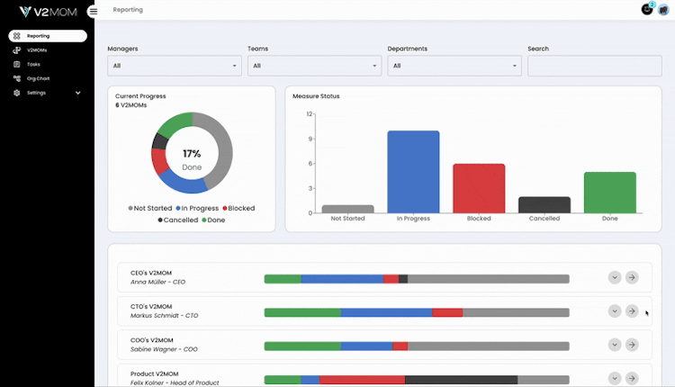The width and height of the screenshot is (675, 387).
Task: Toggle Not Started series in legend
Action: (x=149, y=208)
